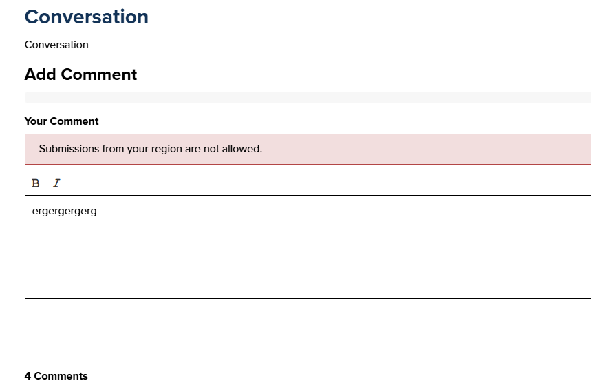591x381 pixels.
Task: Click the region not allowed error message
Action: click(307, 149)
